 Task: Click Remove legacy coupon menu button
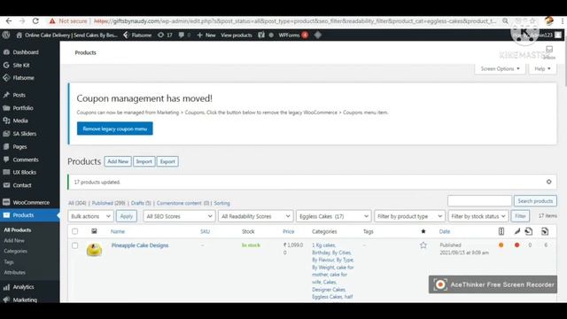click(x=115, y=128)
